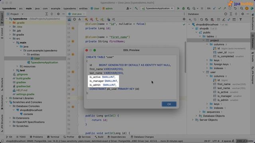Expand the sequences node in Database tree

[x=200, y=112]
